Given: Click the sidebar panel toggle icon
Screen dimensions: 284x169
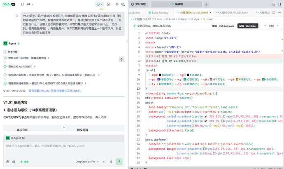Looking at the screenshot, I should point(22,4).
